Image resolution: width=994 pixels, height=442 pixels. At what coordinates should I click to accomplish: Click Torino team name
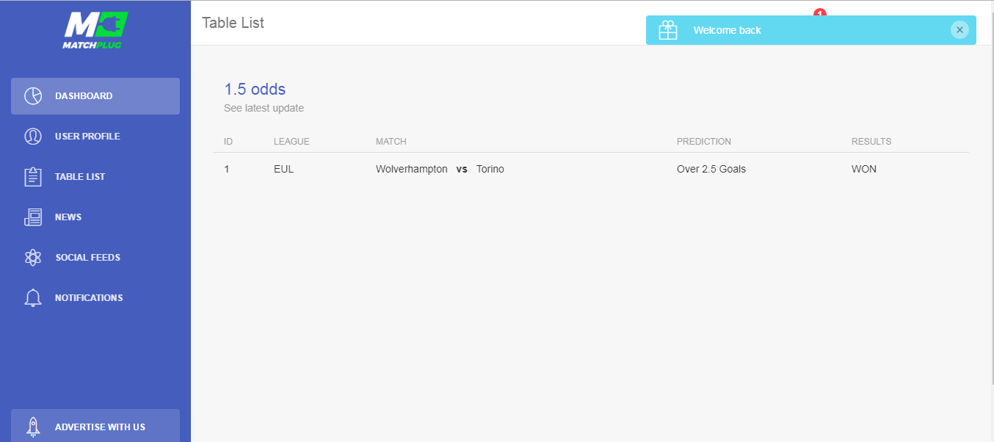[x=490, y=170]
